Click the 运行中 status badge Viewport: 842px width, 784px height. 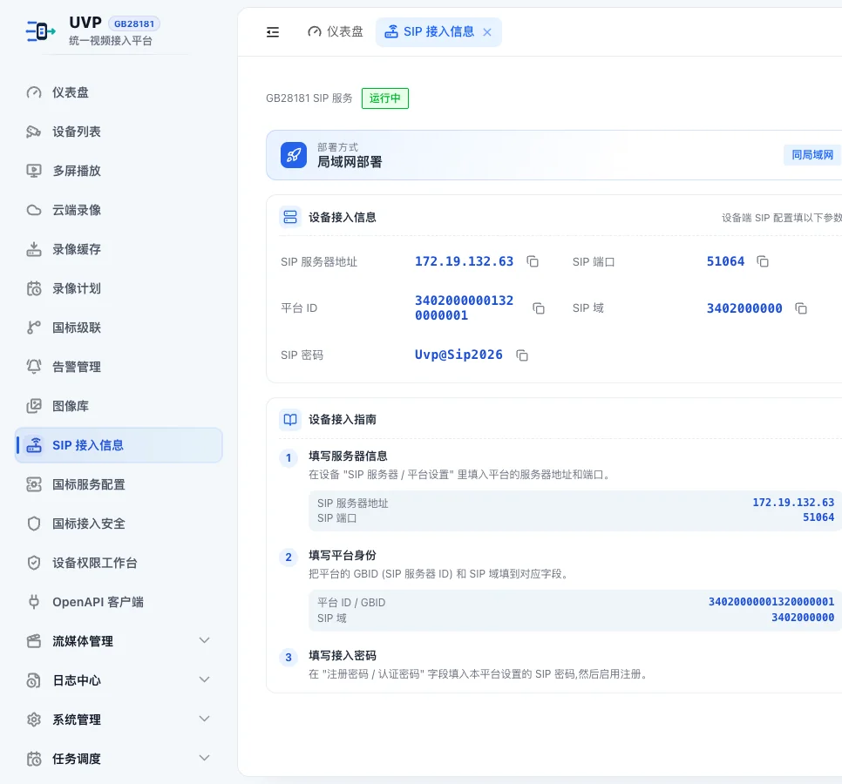point(385,98)
